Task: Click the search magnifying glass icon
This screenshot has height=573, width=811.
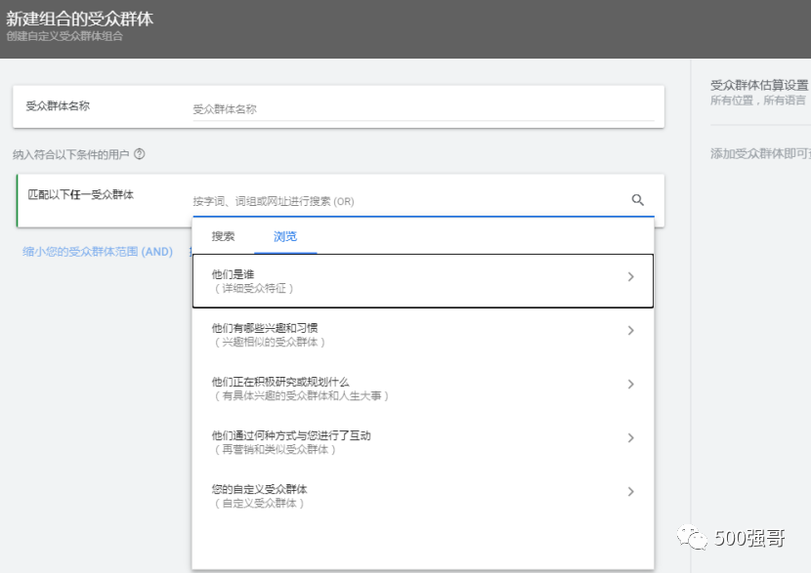Action: pyautogui.click(x=637, y=199)
